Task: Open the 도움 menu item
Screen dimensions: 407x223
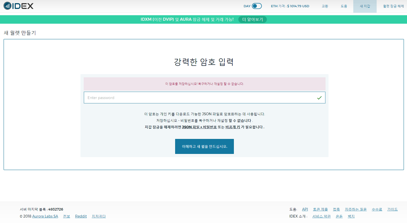Action: pyautogui.click(x=344, y=6)
